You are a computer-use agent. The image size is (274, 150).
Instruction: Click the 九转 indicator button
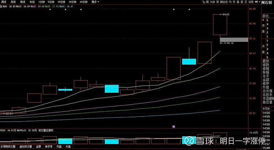click(212, 2)
